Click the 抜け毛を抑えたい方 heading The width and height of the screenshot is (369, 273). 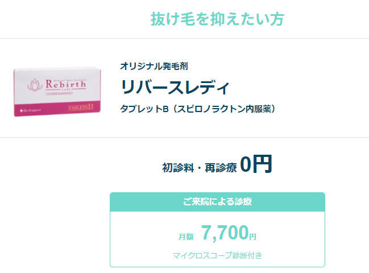[217, 19]
